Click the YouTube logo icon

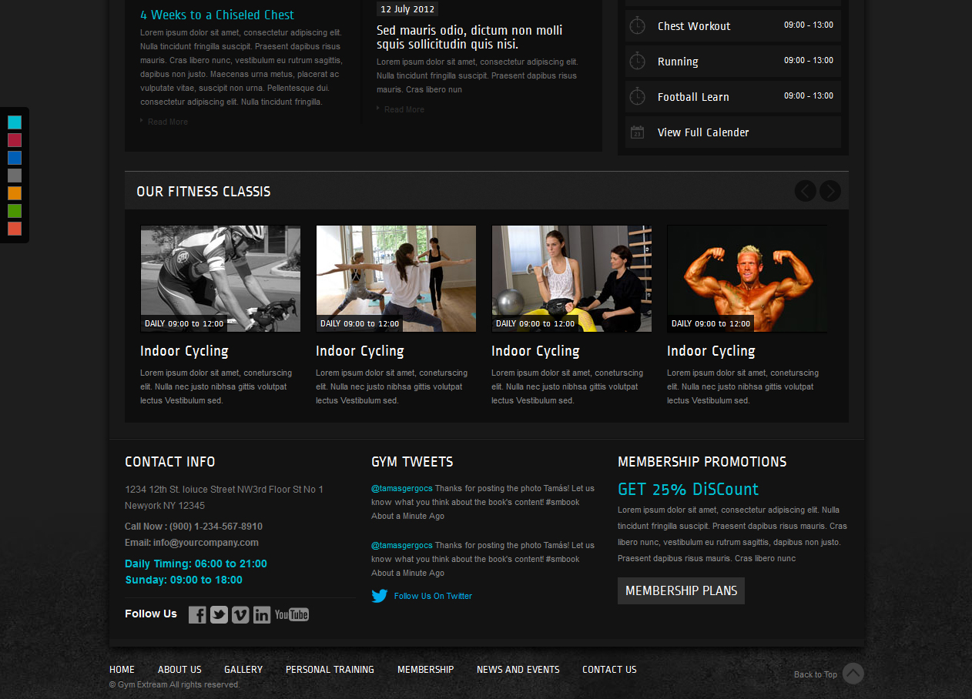tap(292, 614)
